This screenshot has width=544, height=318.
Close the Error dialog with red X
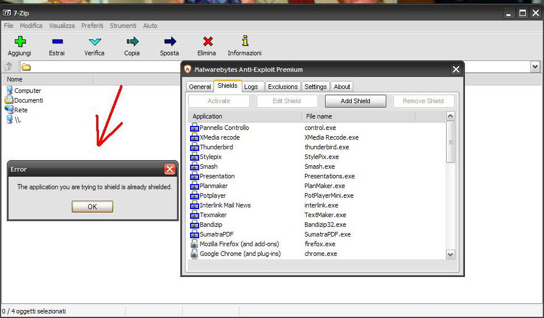(170, 169)
